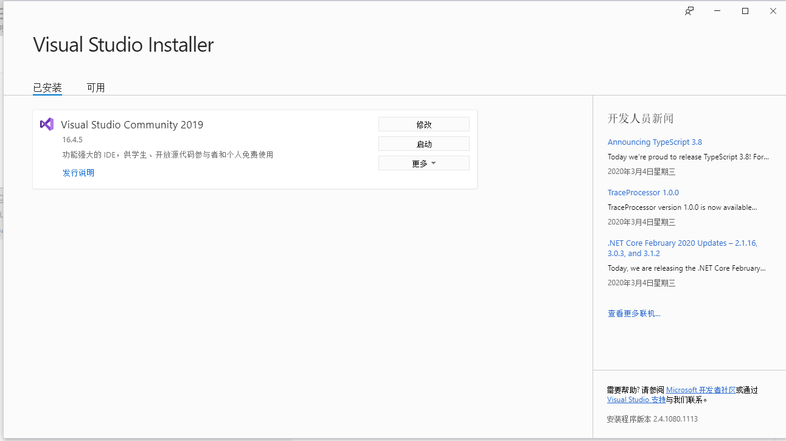The image size is (786, 441).
Task: Select the 已安装 tab
Action: 47,87
